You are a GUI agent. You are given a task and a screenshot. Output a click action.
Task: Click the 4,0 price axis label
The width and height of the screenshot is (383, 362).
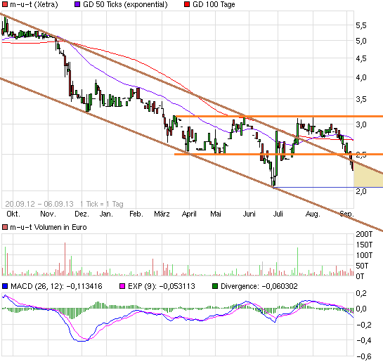(361, 78)
